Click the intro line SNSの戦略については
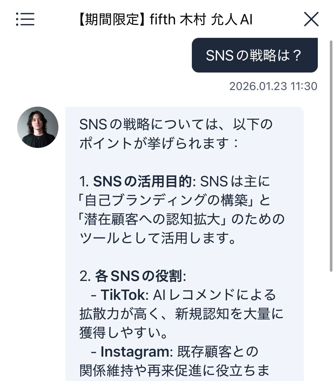The width and height of the screenshot is (335, 381). coord(149,124)
